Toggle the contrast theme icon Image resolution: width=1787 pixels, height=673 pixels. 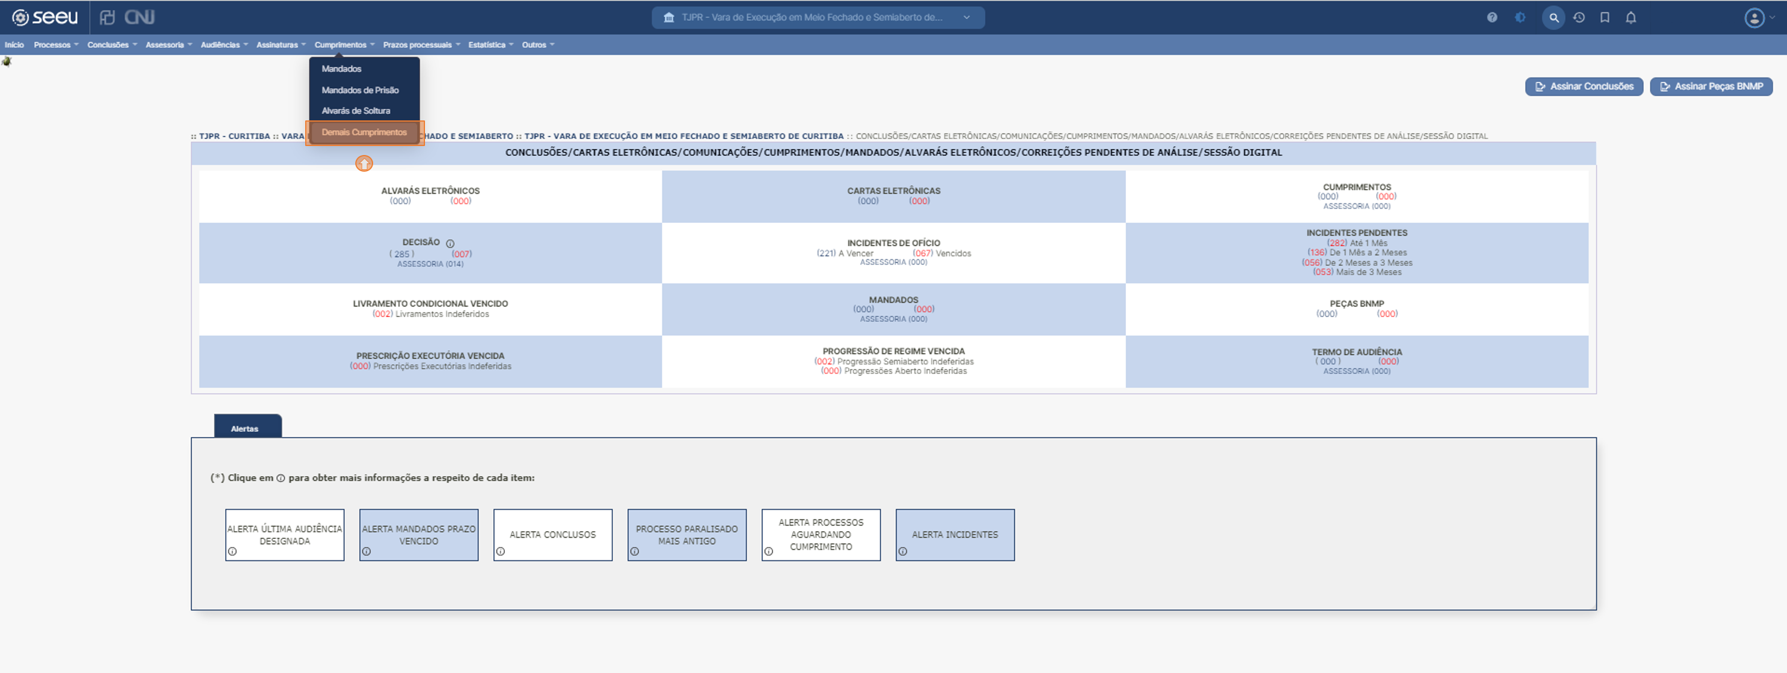(1520, 17)
